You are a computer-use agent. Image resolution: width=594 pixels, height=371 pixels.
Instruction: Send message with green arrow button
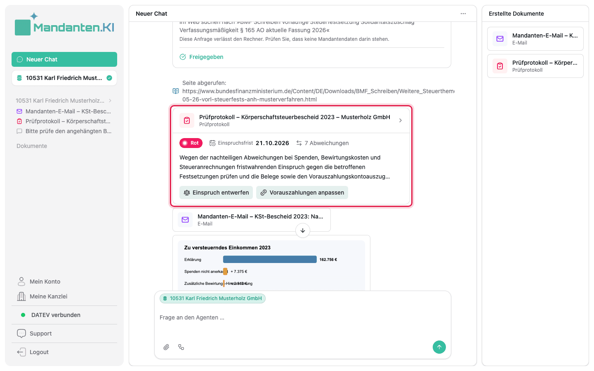pyautogui.click(x=439, y=347)
